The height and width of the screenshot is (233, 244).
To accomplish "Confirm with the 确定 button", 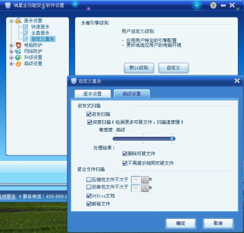I will [181, 223].
